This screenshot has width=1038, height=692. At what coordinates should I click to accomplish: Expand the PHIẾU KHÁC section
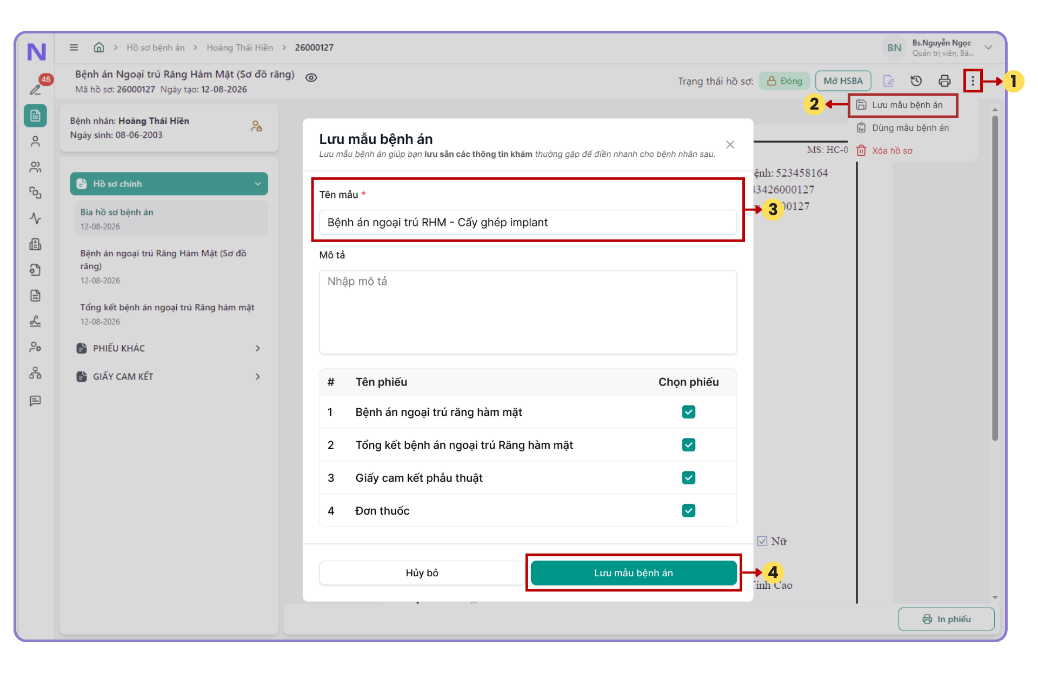click(x=169, y=348)
